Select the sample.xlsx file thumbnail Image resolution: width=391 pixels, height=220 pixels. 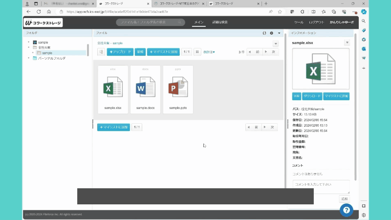[x=113, y=89]
